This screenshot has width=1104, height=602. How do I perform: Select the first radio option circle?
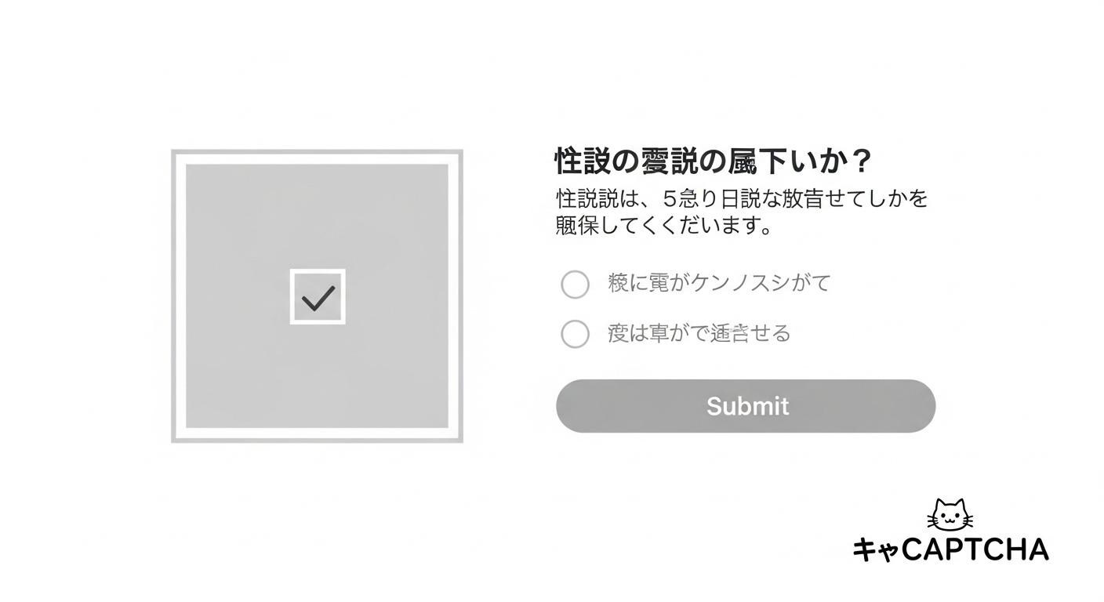pos(575,284)
